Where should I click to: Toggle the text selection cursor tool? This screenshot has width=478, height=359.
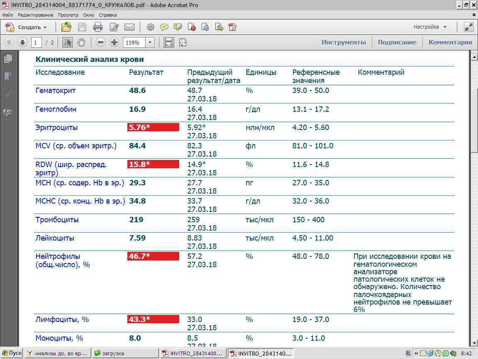tap(68, 42)
